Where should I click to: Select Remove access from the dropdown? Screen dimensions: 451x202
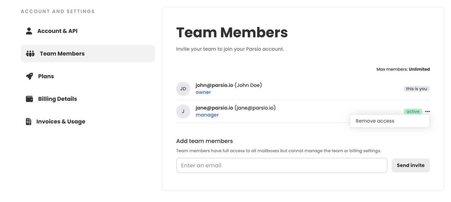point(375,121)
